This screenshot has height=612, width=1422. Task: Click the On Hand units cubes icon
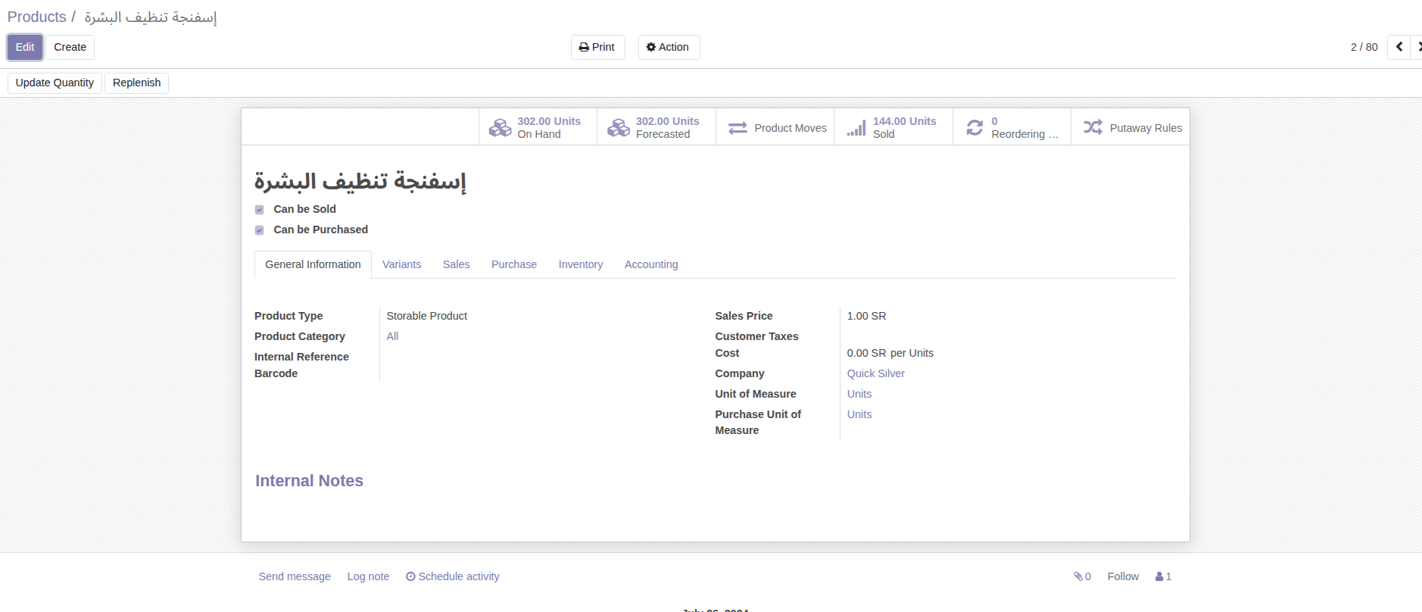pos(500,127)
